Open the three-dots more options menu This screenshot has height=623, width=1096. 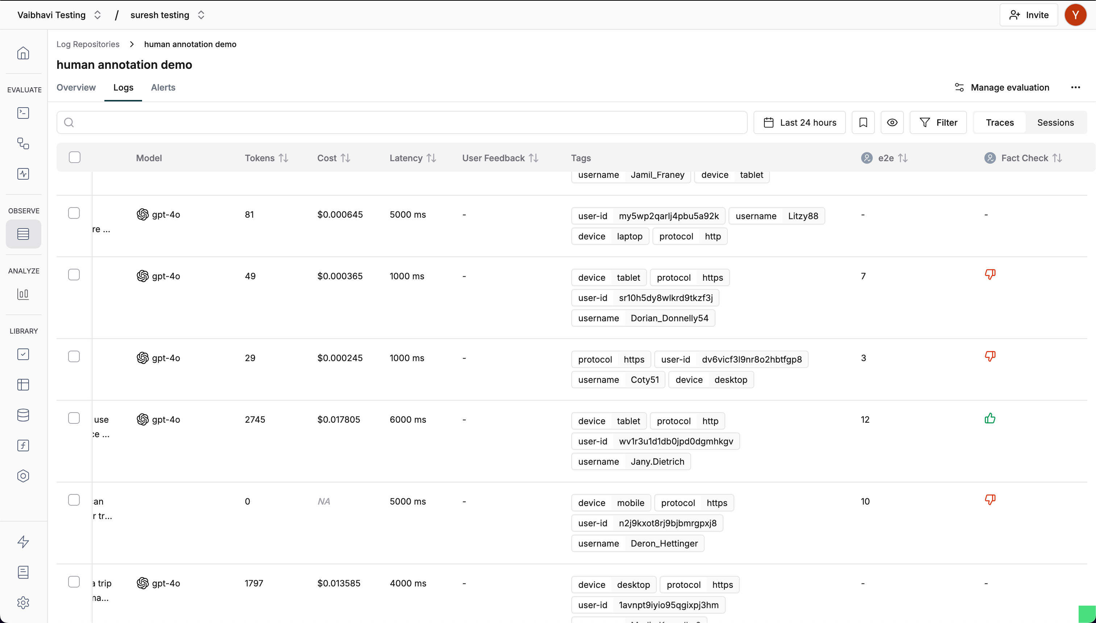(1075, 87)
